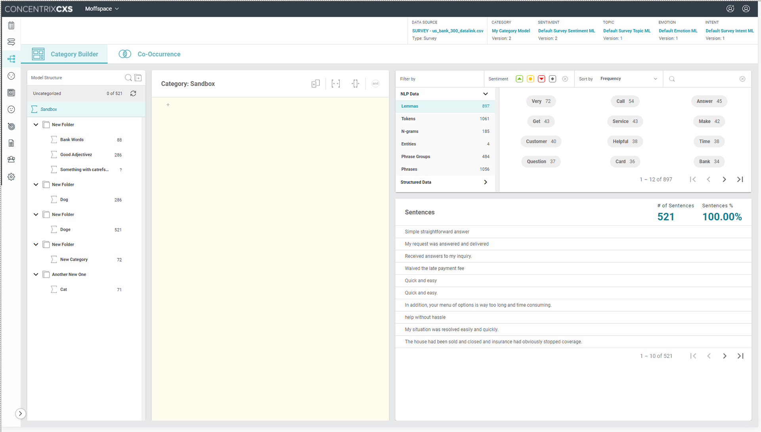Collapse the NLP Data section
This screenshot has height=432, width=761.
tap(485, 94)
